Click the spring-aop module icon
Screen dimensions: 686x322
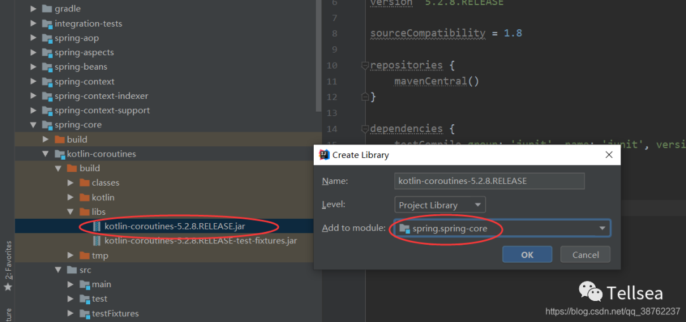pyautogui.click(x=47, y=38)
